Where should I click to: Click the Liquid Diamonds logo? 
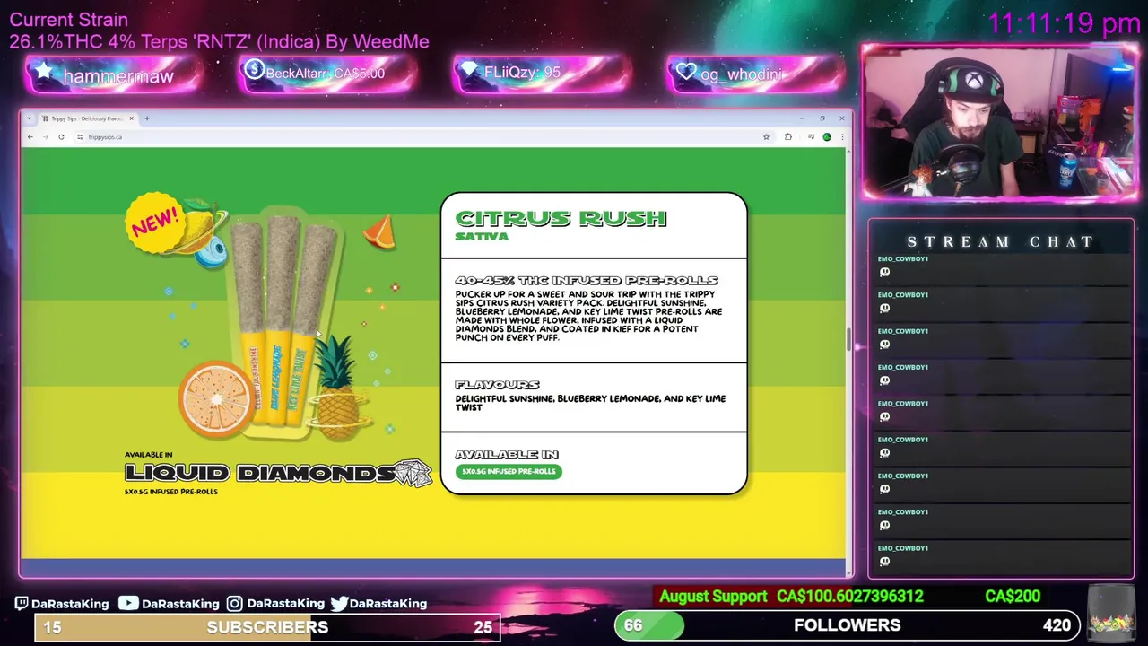point(278,473)
